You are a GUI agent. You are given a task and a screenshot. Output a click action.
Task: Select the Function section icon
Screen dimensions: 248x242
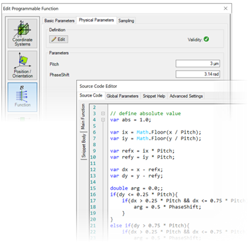tap(22, 97)
